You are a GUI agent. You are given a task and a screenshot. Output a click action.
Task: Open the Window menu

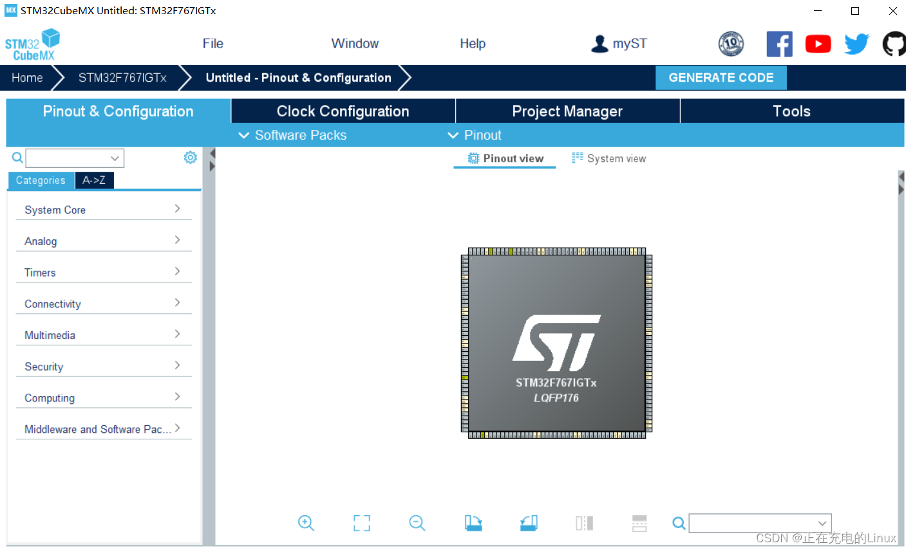355,44
